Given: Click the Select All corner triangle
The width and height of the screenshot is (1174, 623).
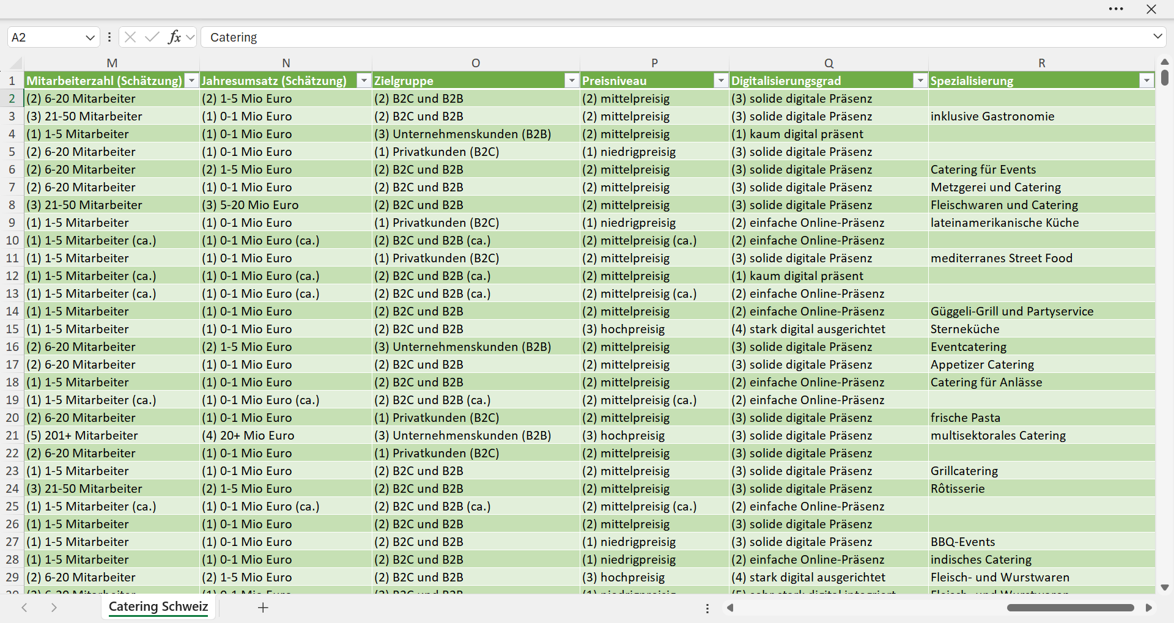Looking at the screenshot, I should (x=17, y=64).
